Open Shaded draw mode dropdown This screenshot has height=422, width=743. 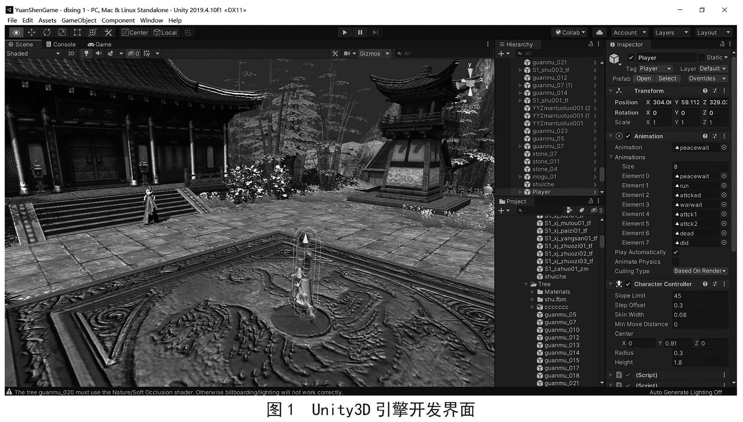pos(33,53)
